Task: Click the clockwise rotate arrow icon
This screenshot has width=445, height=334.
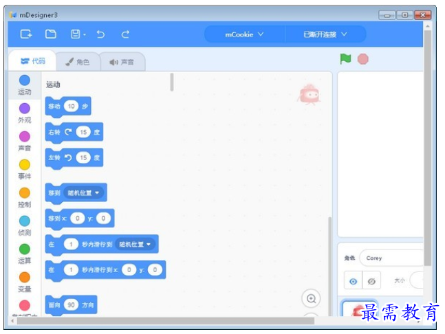Action: pyautogui.click(x=68, y=132)
